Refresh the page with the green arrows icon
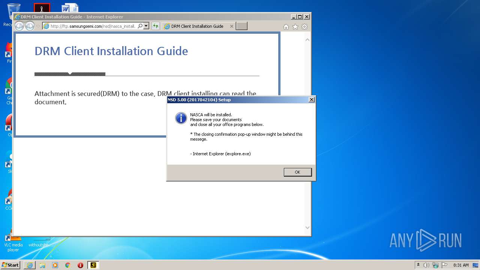The width and height of the screenshot is (480, 270). click(155, 26)
